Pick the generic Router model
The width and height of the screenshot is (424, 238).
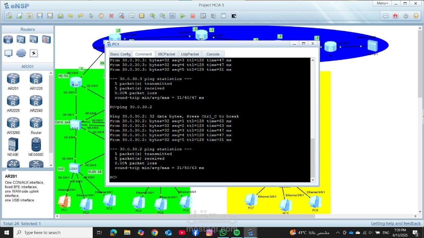[36, 126]
